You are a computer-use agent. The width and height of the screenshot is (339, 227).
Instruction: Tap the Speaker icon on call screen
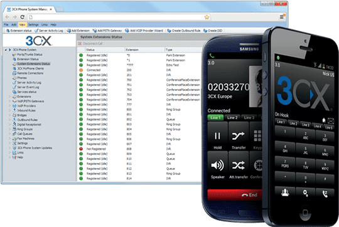(217, 166)
